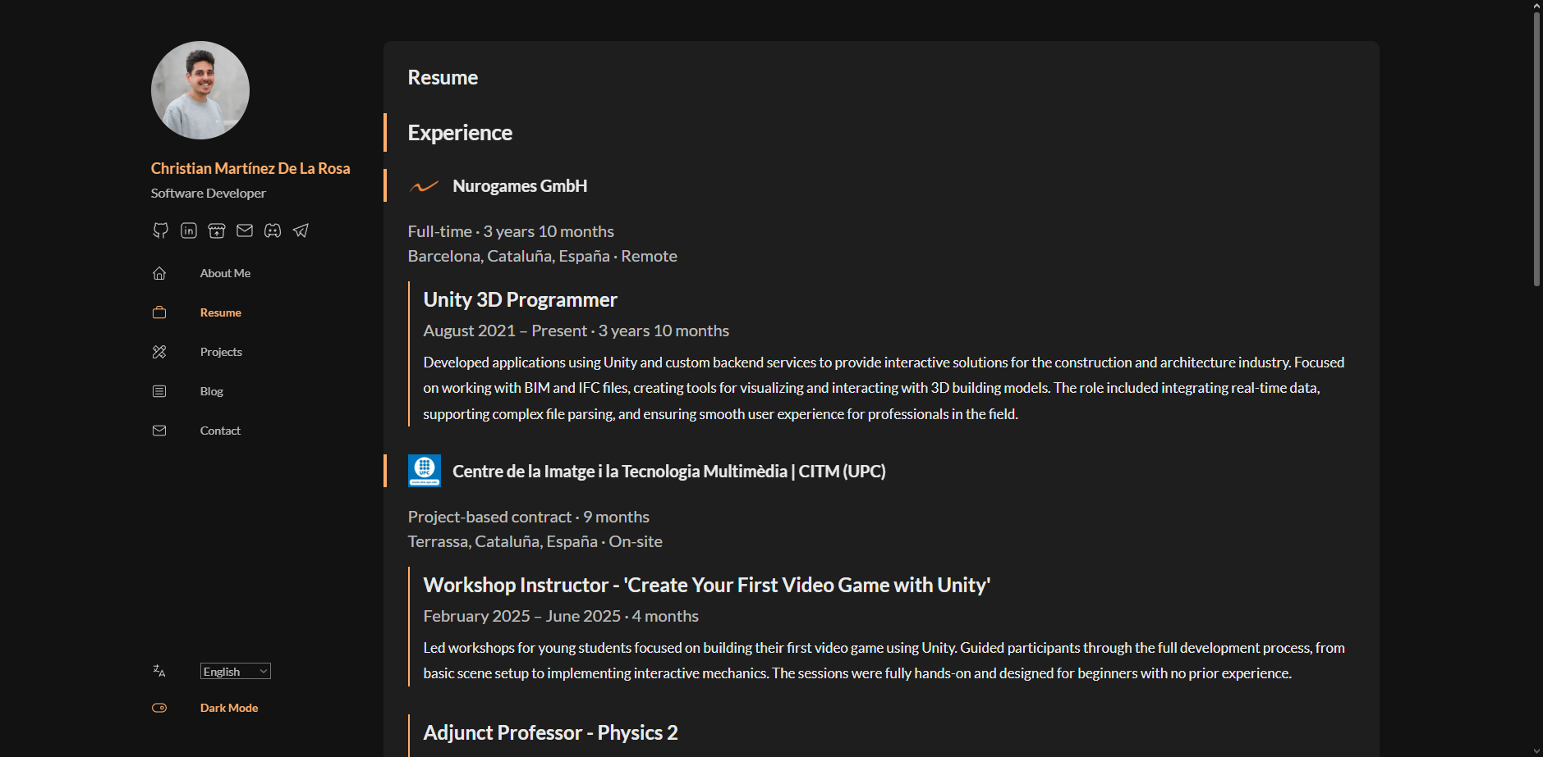Screen dimensions: 1543x757
Task: Open the itch.io store icon
Action: [217, 230]
